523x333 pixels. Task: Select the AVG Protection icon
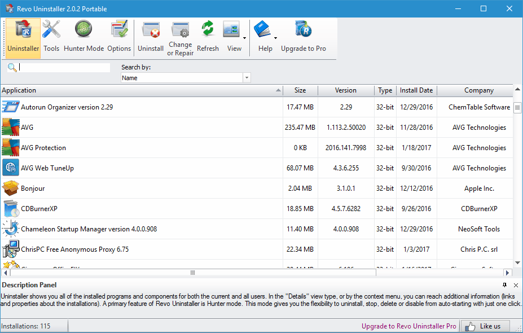[10, 148]
